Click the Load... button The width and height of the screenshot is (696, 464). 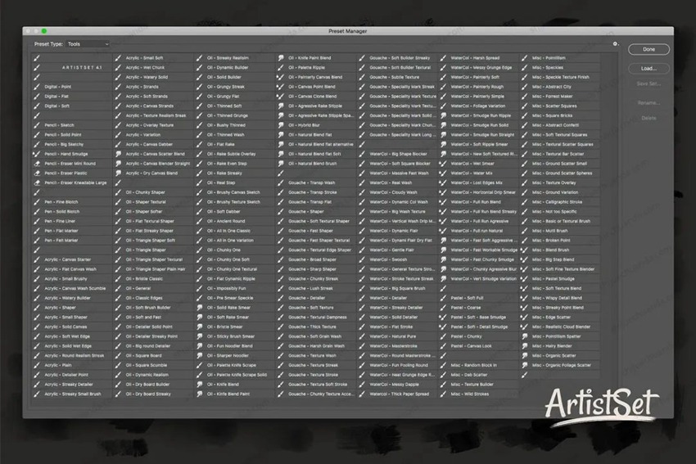point(649,68)
